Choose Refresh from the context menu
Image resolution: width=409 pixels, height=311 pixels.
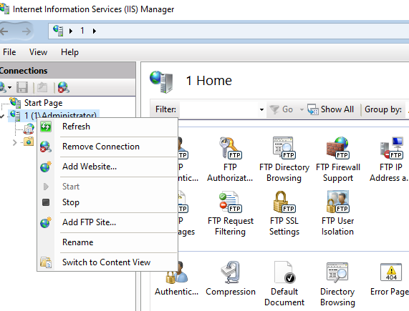click(x=107, y=127)
